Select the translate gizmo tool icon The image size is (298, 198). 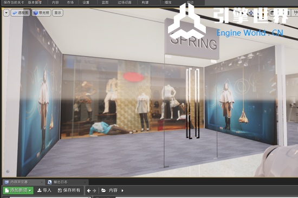pyautogui.click(x=251, y=13)
